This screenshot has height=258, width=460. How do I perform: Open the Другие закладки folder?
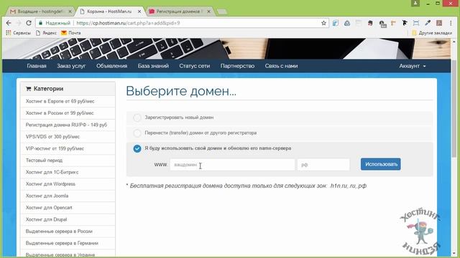[432, 33]
